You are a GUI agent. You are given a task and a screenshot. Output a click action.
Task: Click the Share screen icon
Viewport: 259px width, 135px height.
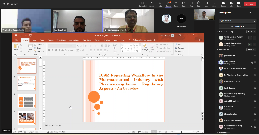coord(239,4)
